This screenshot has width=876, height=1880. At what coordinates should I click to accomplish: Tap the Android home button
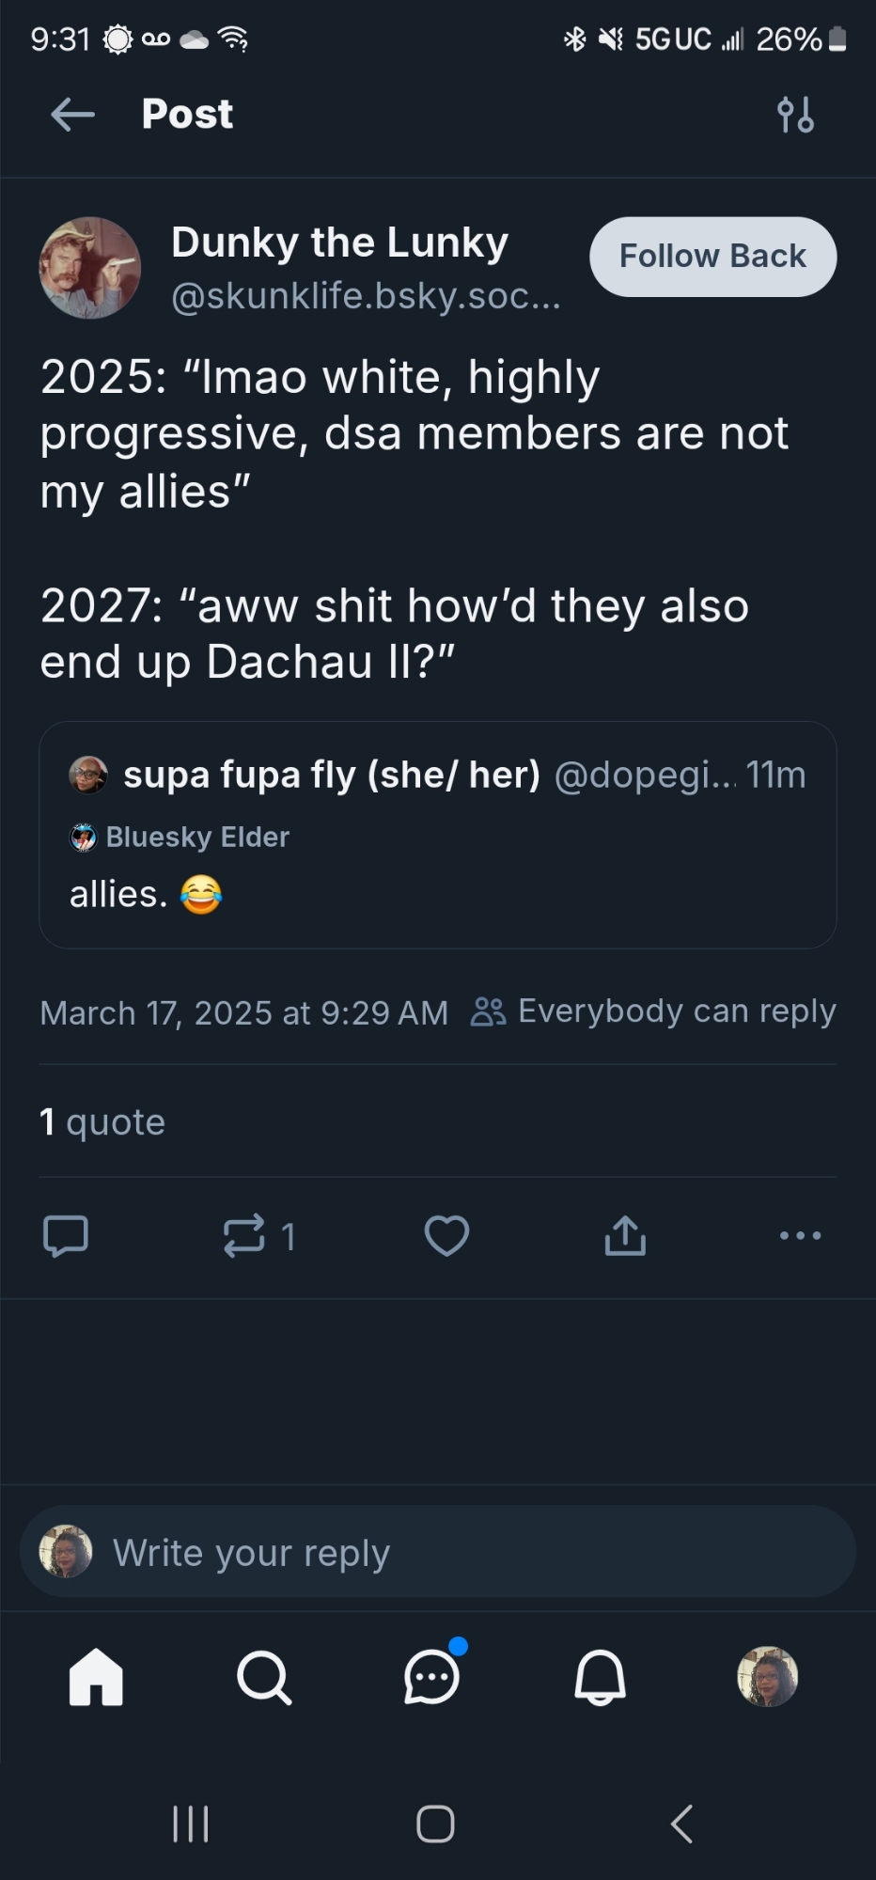click(x=436, y=1824)
